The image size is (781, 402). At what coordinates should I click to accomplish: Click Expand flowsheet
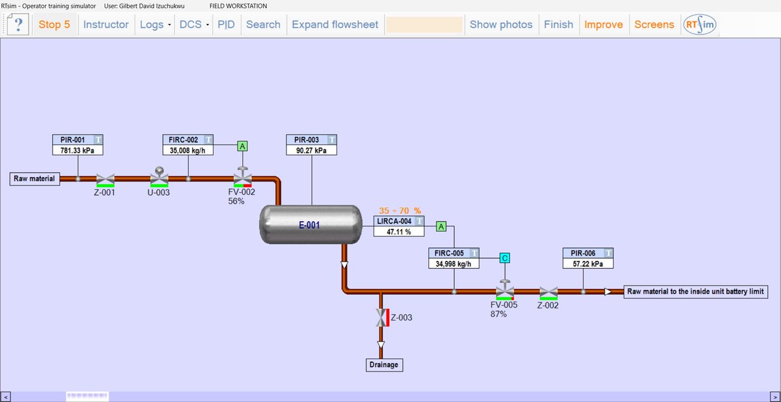335,25
